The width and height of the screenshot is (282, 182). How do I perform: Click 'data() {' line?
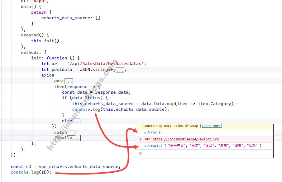[x=31, y=7]
